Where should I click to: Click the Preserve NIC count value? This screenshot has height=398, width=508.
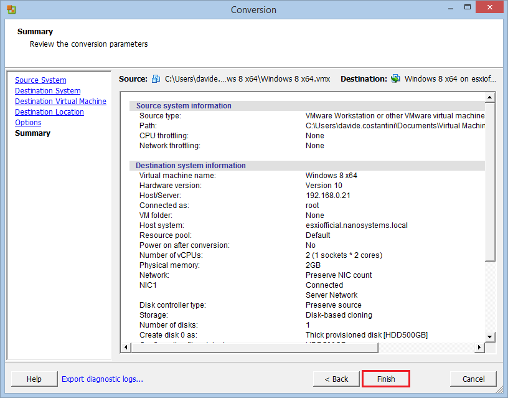pos(339,275)
